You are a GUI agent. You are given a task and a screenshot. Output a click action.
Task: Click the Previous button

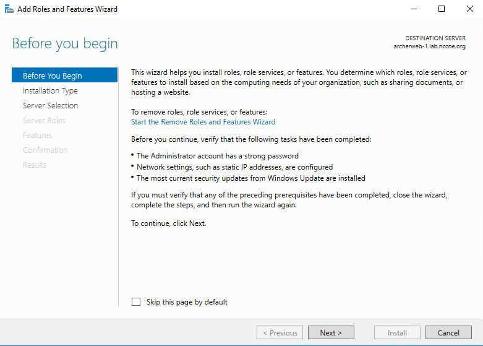click(x=280, y=332)
